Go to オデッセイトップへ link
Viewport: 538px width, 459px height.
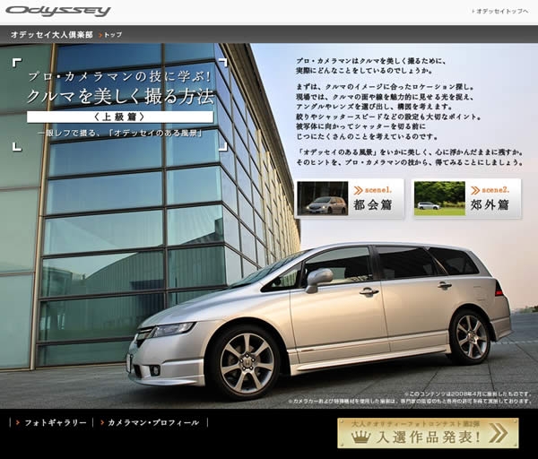click(x=502, y=12)
